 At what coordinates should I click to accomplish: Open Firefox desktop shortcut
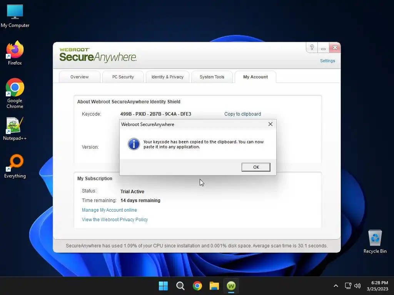pos(15,53)
